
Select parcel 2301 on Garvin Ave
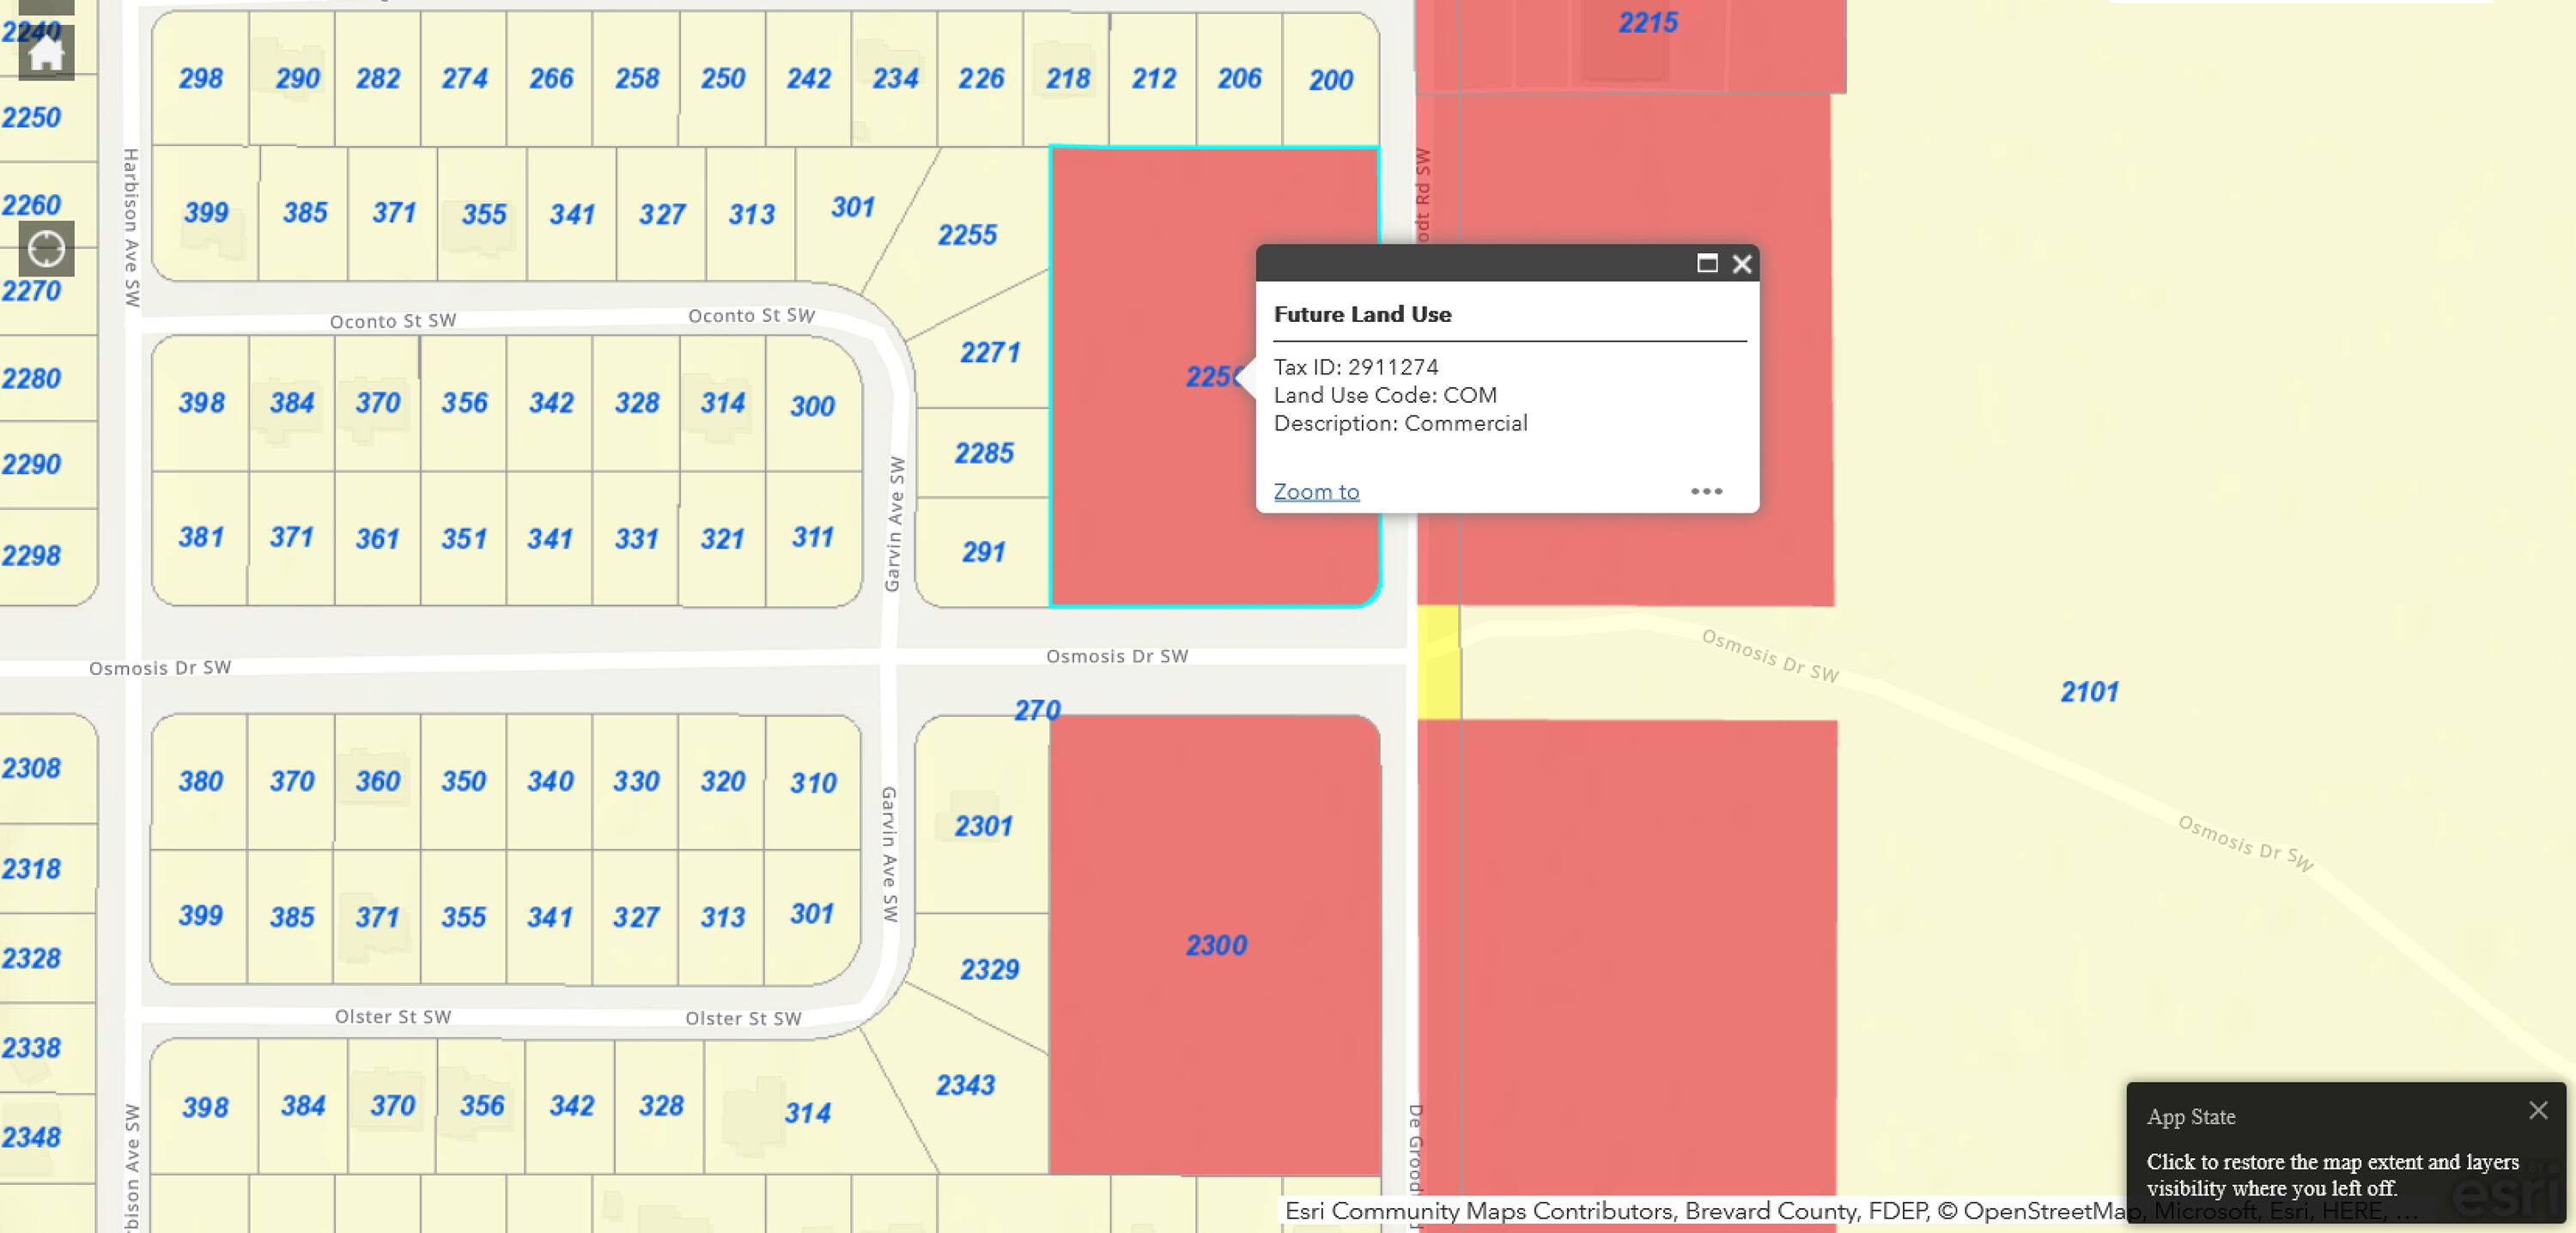[x=983, y=826]
